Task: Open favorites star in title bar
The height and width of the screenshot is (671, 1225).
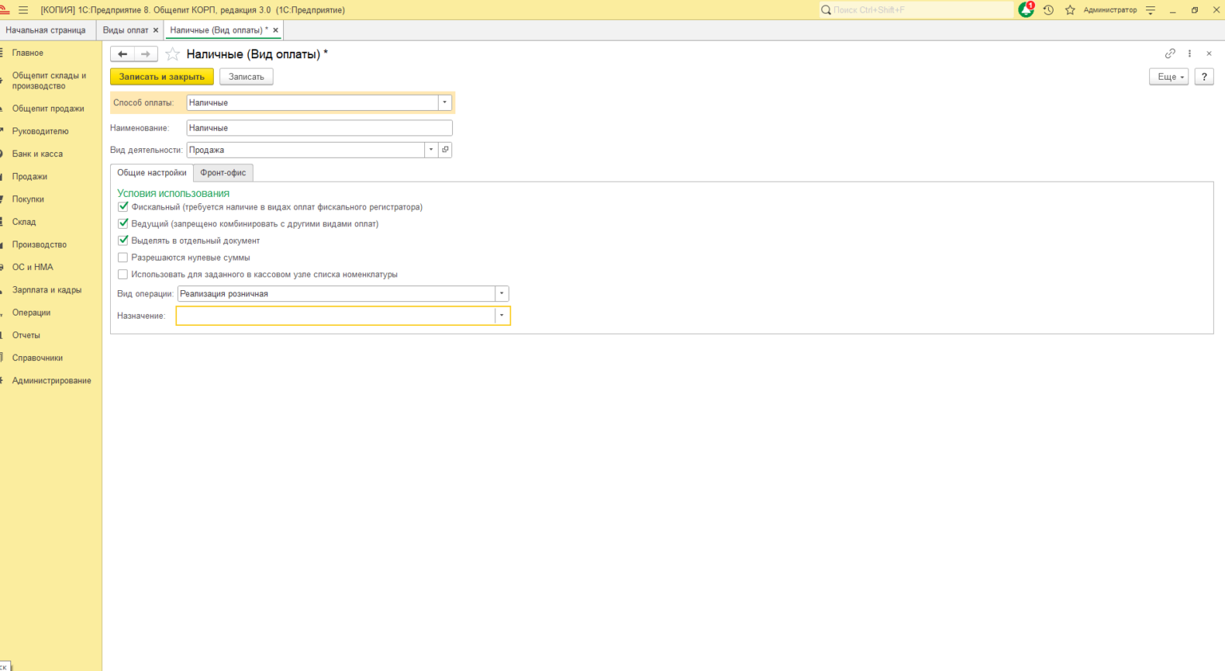Action: (1070, 10)
